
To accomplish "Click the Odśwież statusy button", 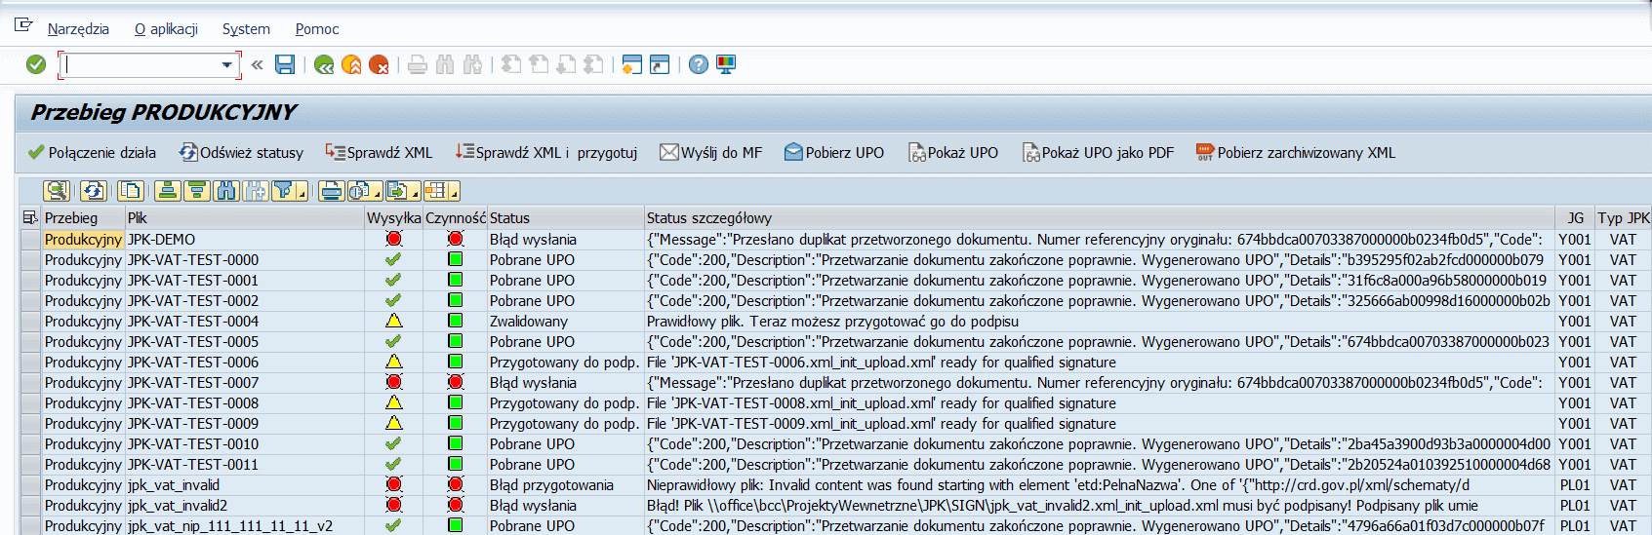I will (241, 153).
